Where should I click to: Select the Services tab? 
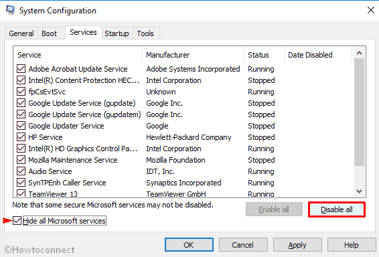(x=84, y=32)
